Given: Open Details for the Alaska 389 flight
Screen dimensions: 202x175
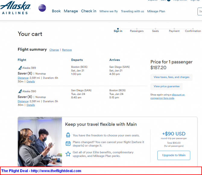Looking at the screenshot, I should (31, 82).
